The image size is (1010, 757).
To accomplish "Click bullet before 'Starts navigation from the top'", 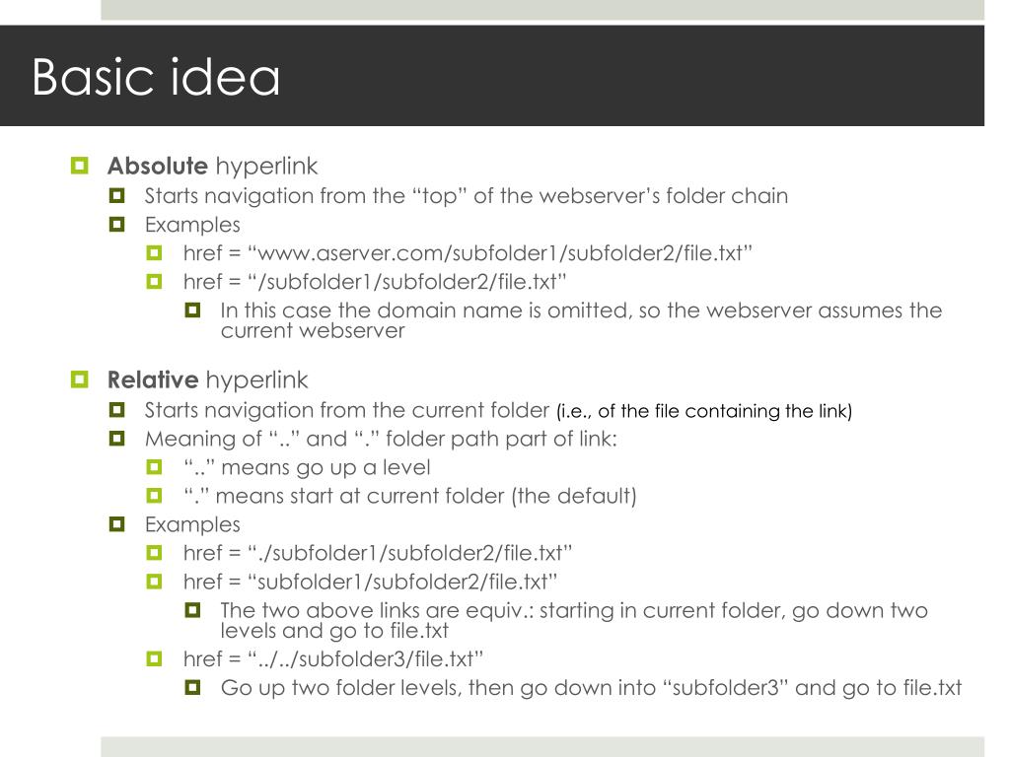I will 116,195.
